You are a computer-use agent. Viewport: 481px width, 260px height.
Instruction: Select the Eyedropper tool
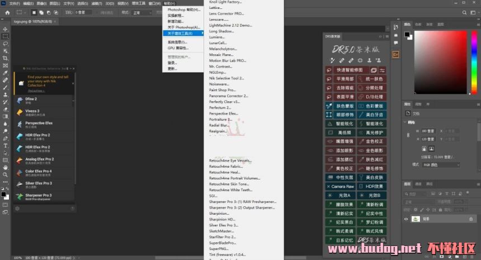5,73
